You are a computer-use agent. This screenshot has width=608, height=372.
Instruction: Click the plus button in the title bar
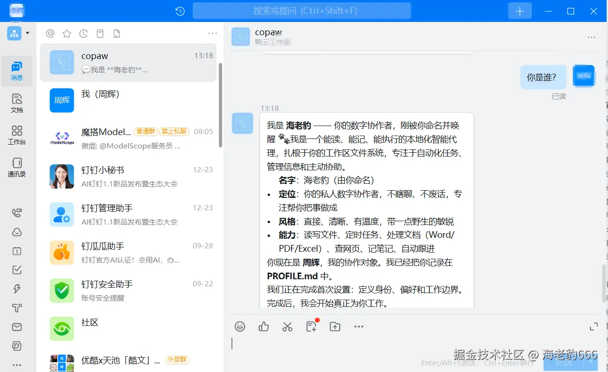coord(520,11)
